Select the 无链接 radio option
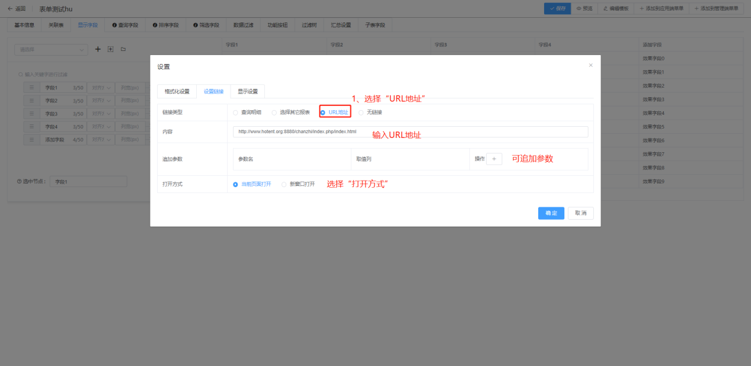This screenshot has height=366, width=751. (x=361, y=113)
